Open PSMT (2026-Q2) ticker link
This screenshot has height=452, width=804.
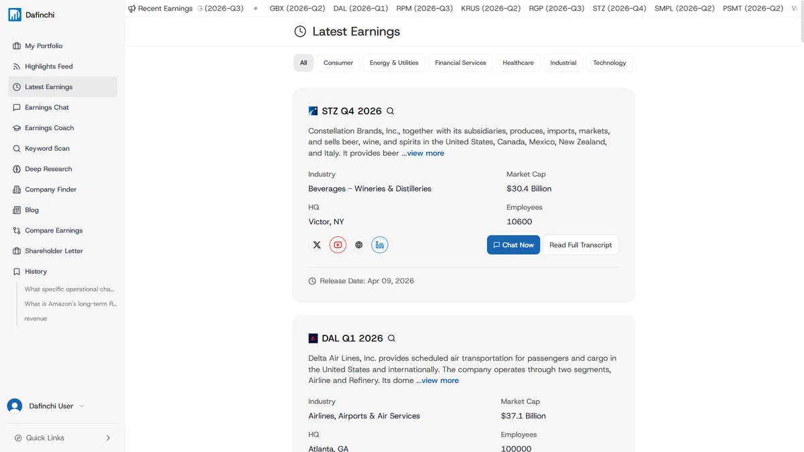(x=753, y=9)
